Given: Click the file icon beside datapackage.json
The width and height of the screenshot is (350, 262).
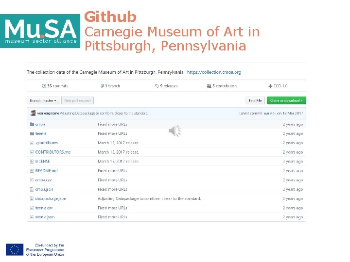Looking at the screenshot, I should click(x=32, y=198).
